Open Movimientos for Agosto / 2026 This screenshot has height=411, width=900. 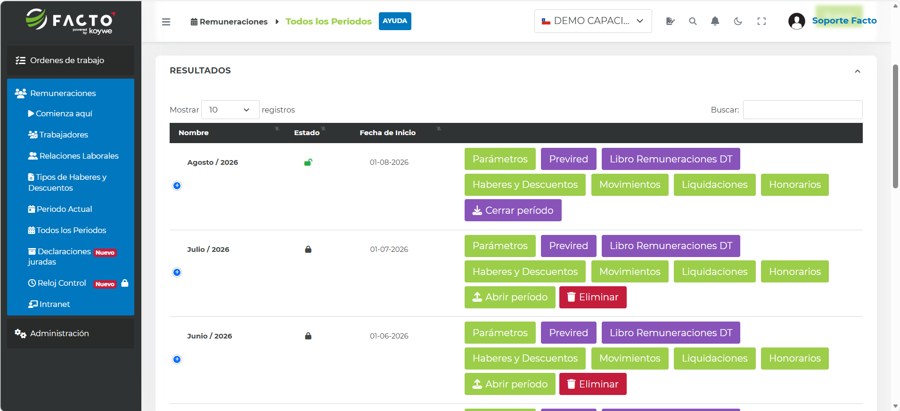[x=630, y=185]
